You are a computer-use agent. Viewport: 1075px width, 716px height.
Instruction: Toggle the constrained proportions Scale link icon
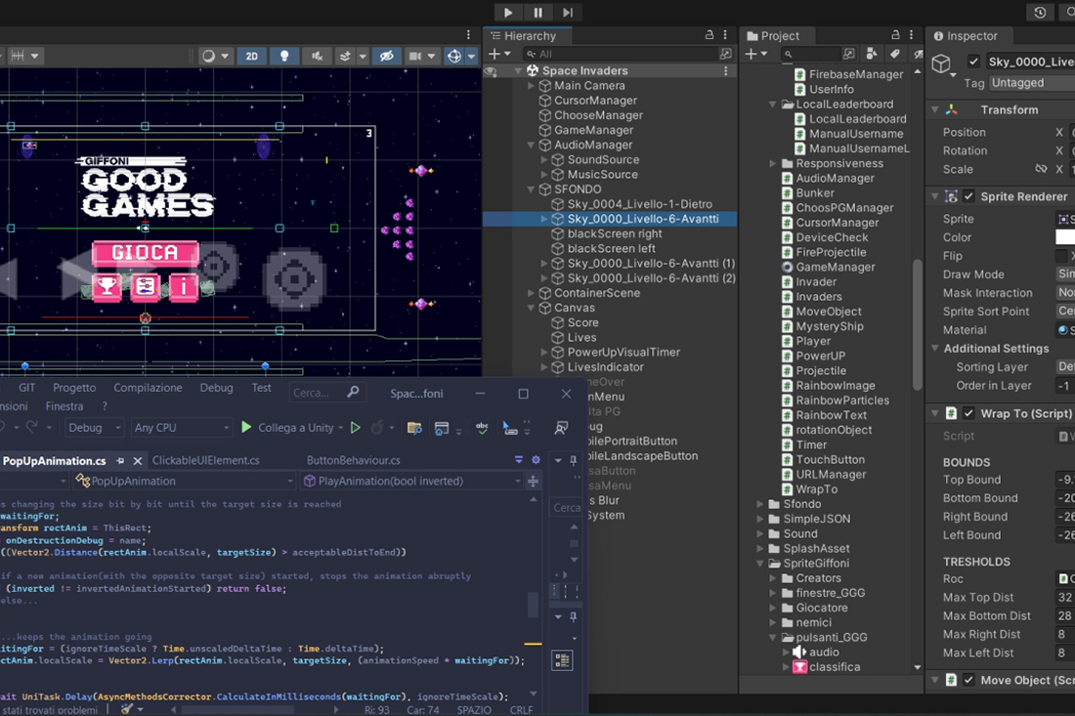pos(1042,169)
